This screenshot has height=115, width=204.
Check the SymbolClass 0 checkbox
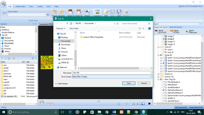click(x=164, y=101)
